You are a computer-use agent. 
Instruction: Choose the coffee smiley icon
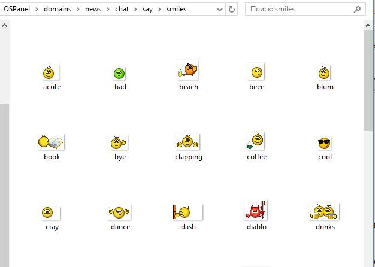[256, 141]
